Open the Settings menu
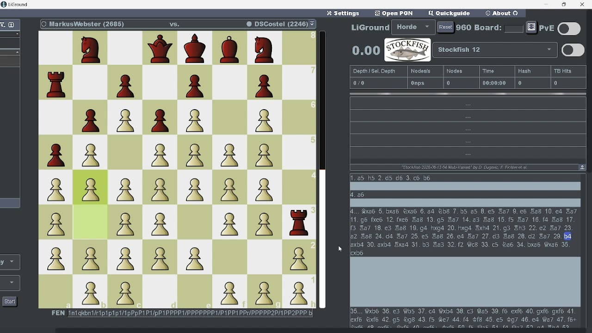The width and height of the screenshot is (592, 333). pyautogui.click(x=343, y=13)
